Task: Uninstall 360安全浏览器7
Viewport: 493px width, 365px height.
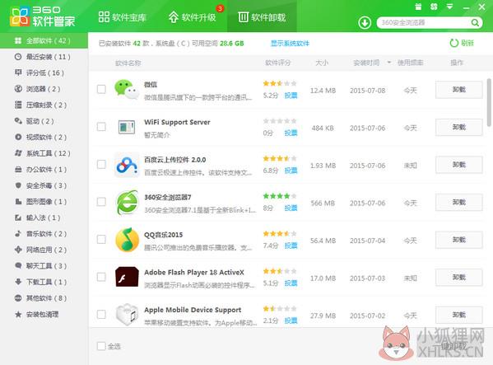Action: tap(458, 203)
